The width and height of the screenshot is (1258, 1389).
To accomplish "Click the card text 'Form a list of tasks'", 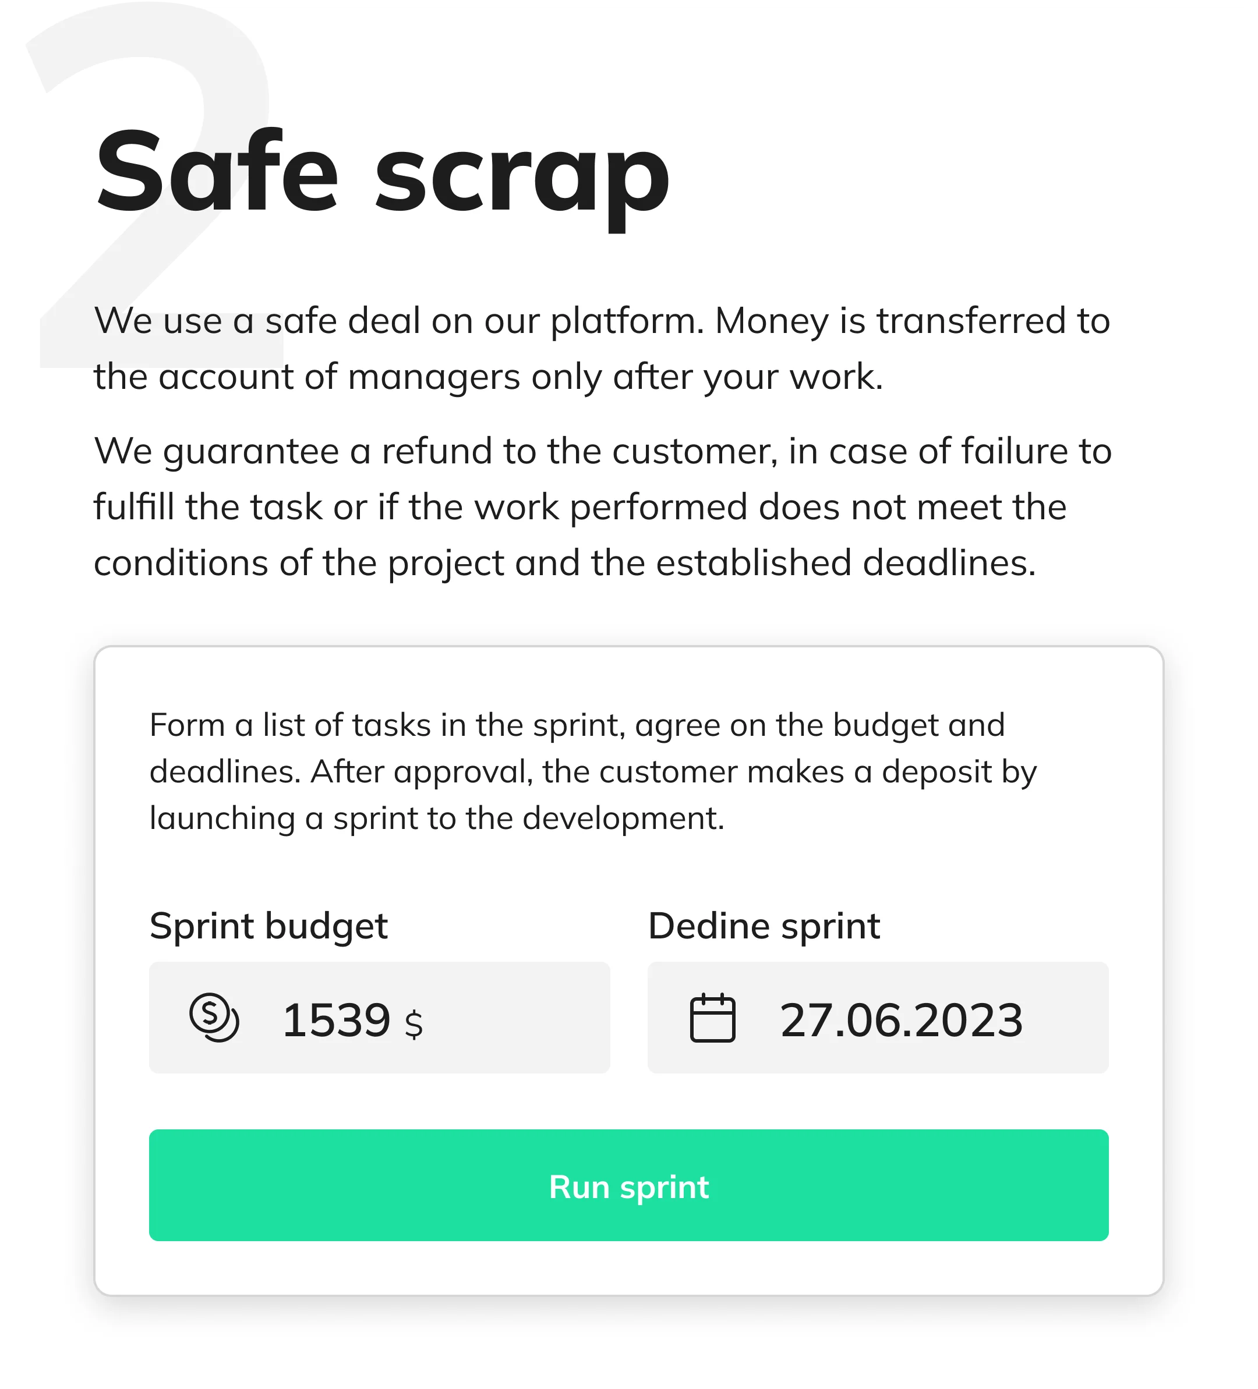I will [x=593, y=771].
